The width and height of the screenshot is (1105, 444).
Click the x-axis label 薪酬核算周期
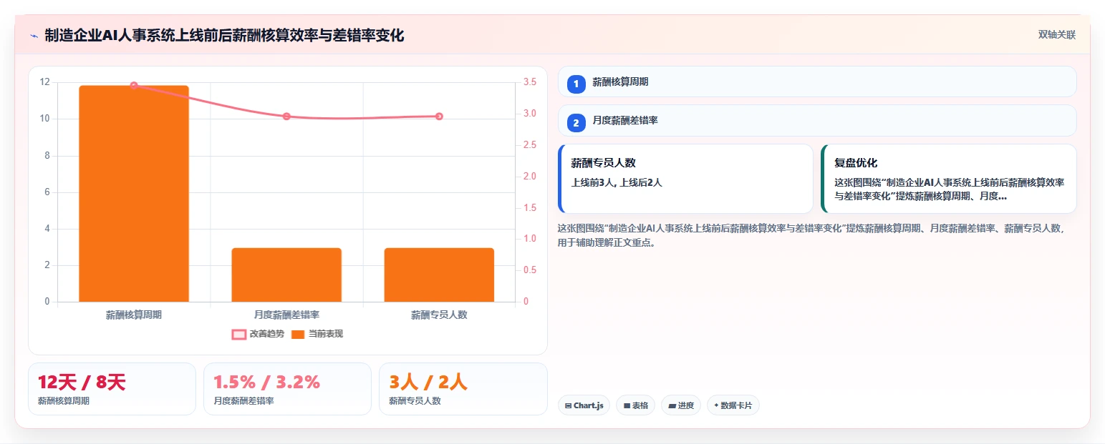[134, 315]
